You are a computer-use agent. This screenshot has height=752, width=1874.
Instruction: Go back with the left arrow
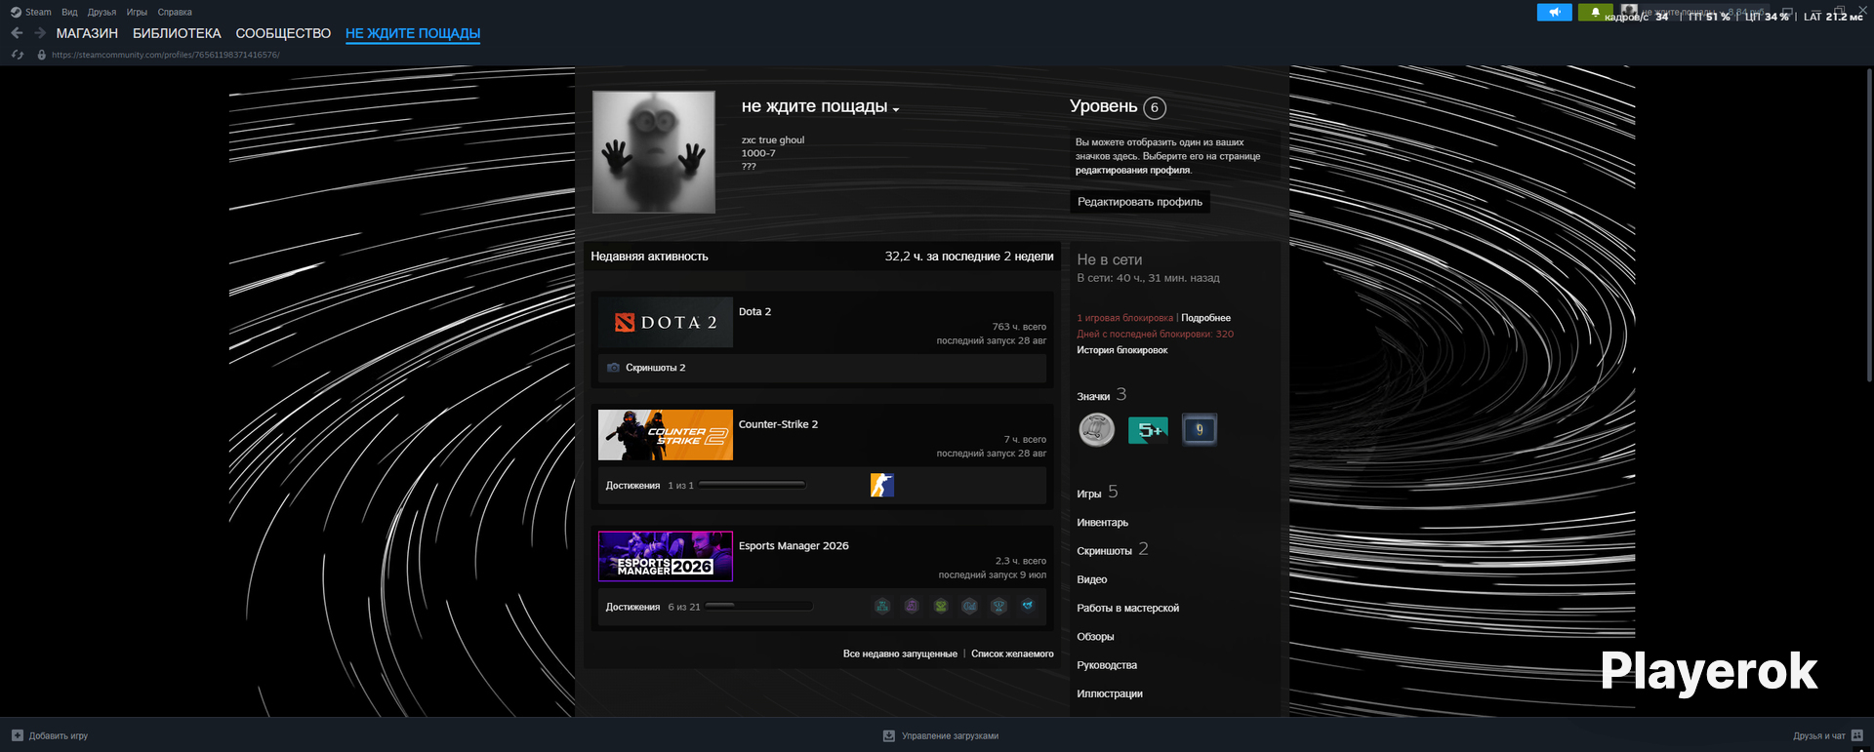[17, 33]
